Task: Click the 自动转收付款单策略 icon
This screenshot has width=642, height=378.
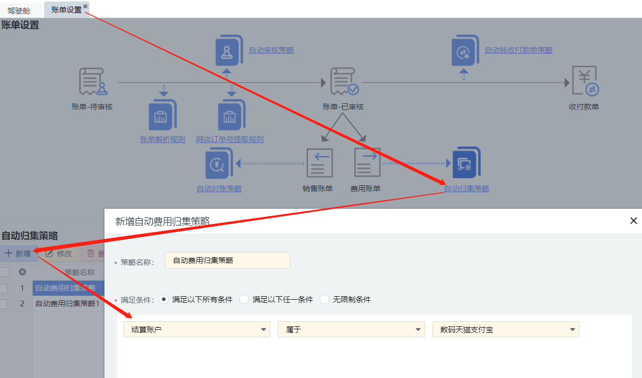Action: click(x=466, y=51)
